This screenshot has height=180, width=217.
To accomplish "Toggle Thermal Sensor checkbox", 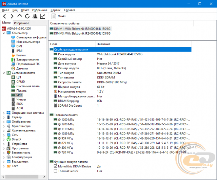I will [56, 171].
